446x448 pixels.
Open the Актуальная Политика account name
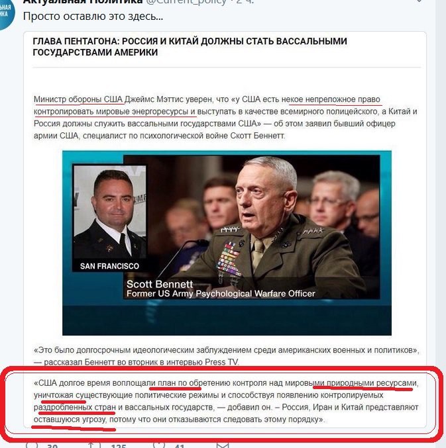(83, 2)
